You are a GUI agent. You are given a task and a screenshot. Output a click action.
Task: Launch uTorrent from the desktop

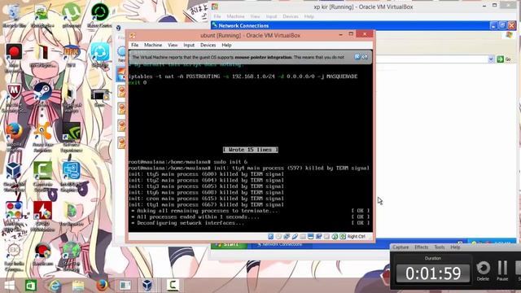tap(71, 13)
